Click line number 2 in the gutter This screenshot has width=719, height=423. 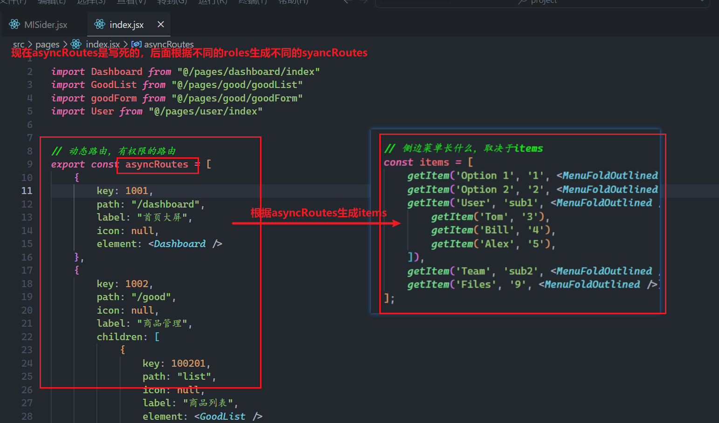[x=30, y=72]
